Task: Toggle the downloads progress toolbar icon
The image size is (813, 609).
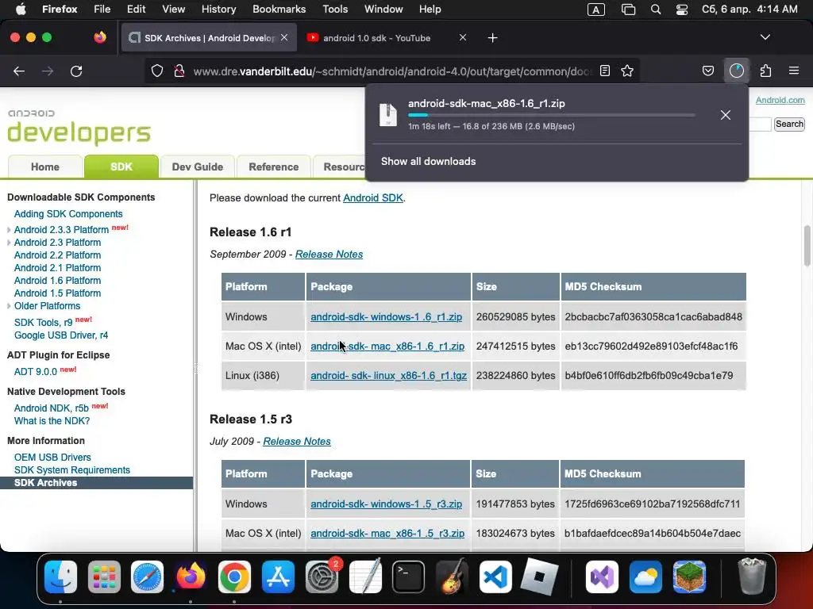Action: (736, 71)
